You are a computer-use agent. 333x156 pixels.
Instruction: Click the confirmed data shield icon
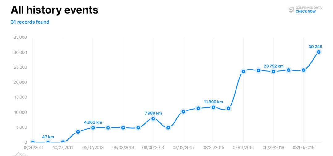click(x=291, y=10)
